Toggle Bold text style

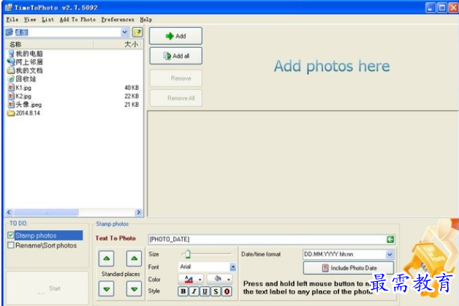(x=183, y=291)
